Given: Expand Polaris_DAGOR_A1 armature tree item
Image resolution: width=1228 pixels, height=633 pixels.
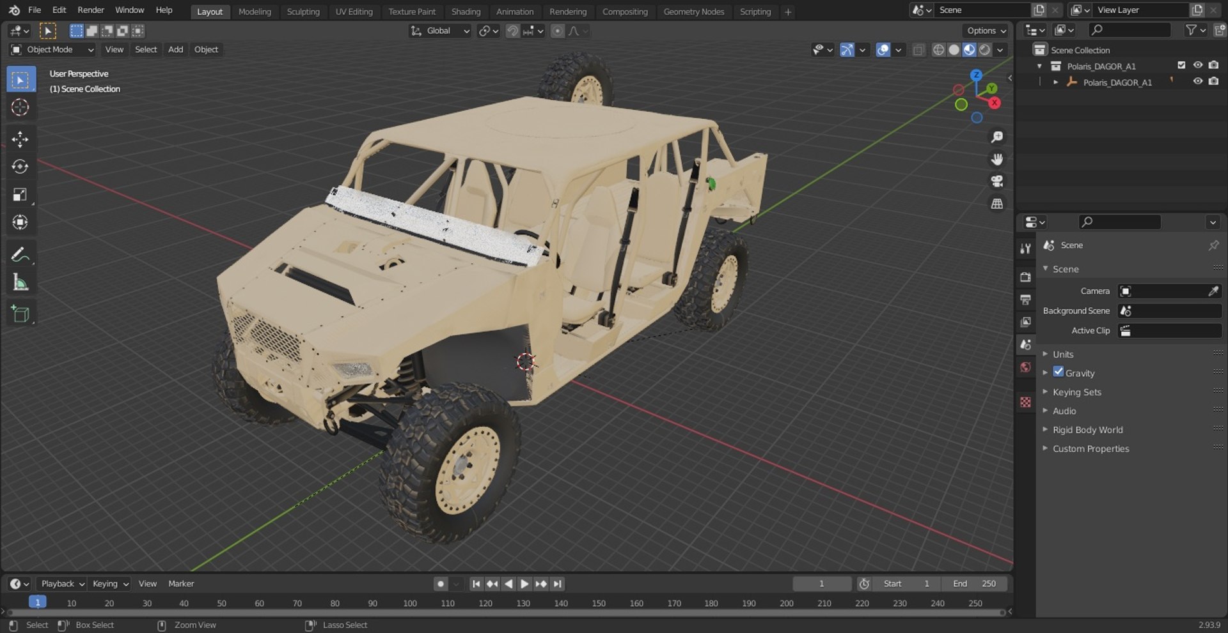Looking at the screenshot, I should click(x=1055, y=82).
